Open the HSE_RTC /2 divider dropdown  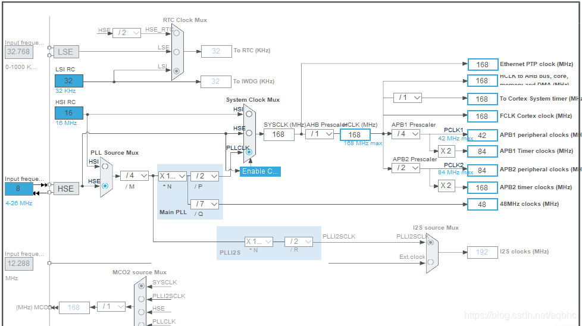(x=127, y=33)
